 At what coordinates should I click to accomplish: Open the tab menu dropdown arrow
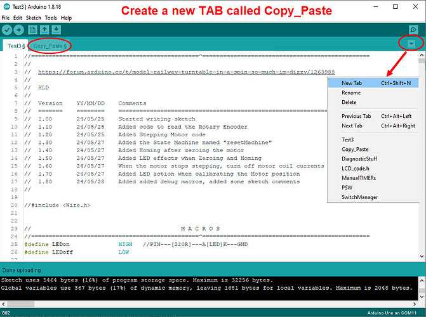[411, 43]
